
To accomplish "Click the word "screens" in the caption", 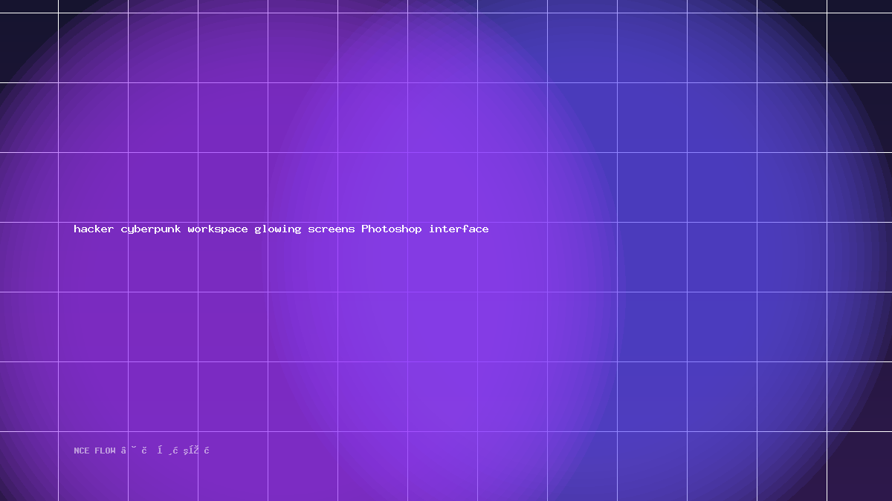I will (x=332, y=229).
